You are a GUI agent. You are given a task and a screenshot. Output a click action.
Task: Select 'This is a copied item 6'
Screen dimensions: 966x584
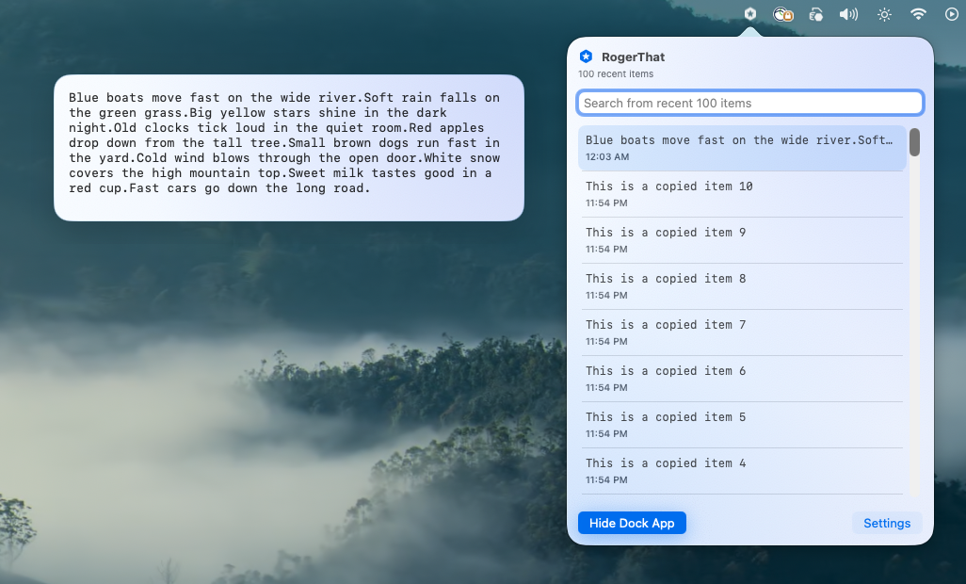(x=742, y=379)
